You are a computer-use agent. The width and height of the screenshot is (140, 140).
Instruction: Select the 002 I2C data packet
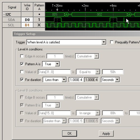[99, 15]
